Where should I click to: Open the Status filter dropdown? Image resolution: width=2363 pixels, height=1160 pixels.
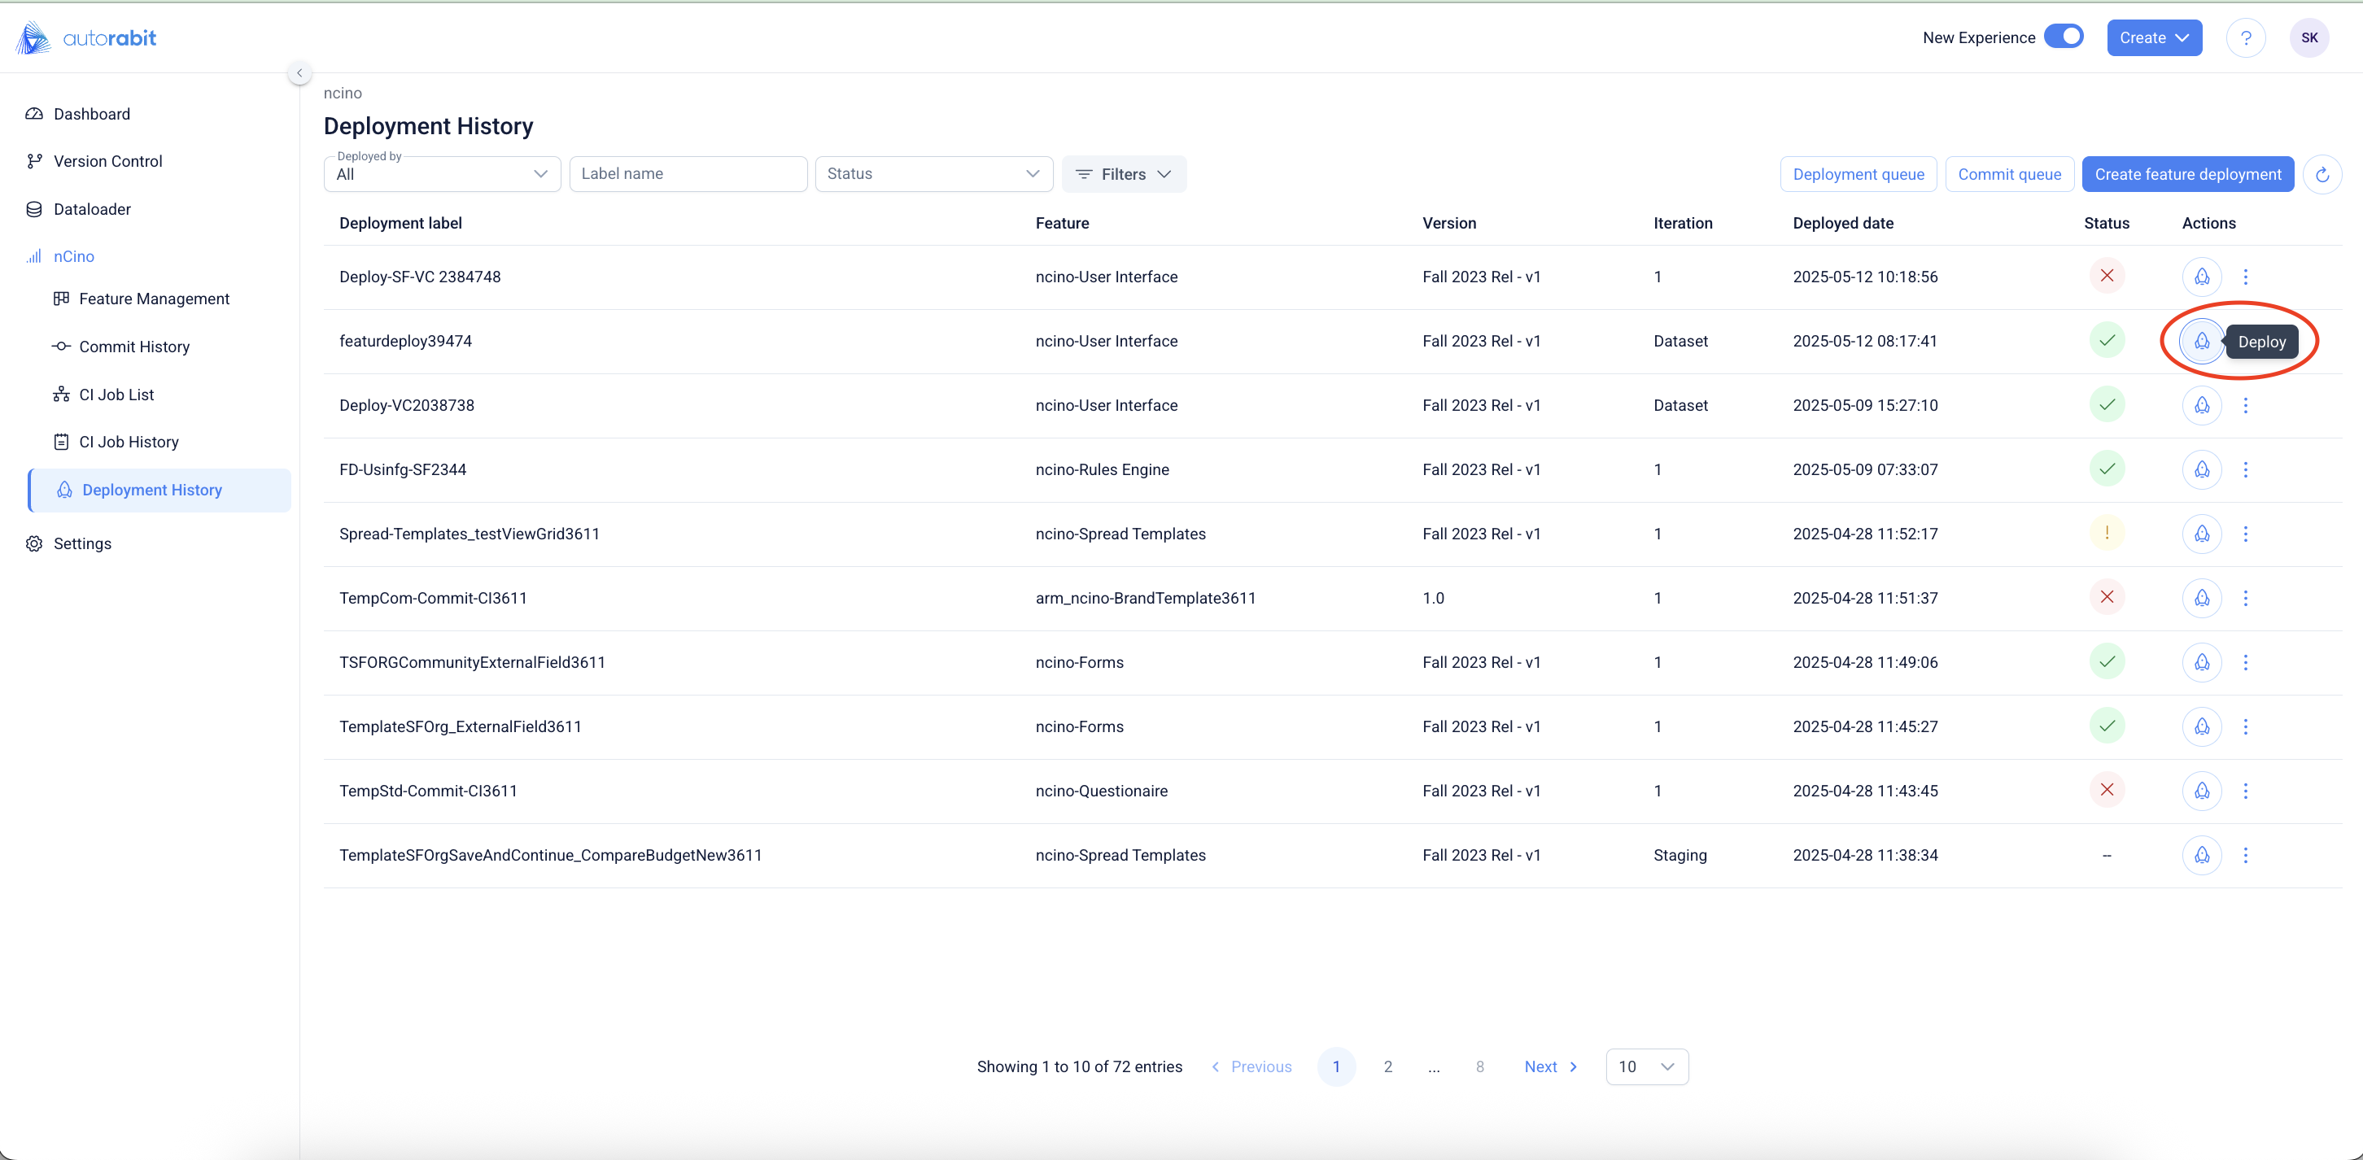point(933,174)
